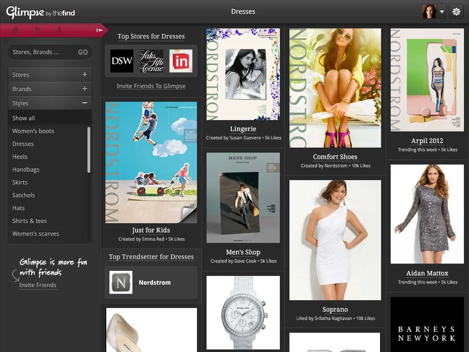
Task: Click the Men's Shop title link
Action: (x=243, y=253)
